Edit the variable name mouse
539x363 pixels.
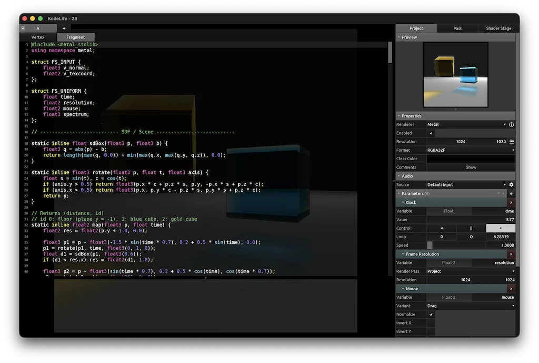coord(494,297)
